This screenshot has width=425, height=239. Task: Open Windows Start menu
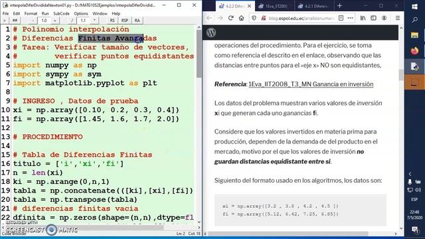coord(414,7)
